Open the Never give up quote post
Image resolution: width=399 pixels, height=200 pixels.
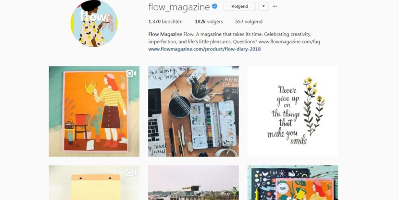point(293,112)
